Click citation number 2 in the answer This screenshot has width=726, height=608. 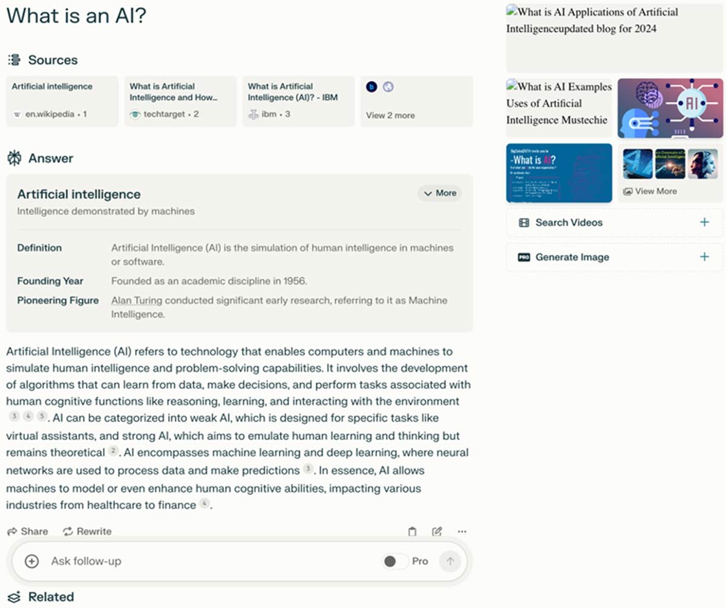pyautogui.click(x=113, y=452)
